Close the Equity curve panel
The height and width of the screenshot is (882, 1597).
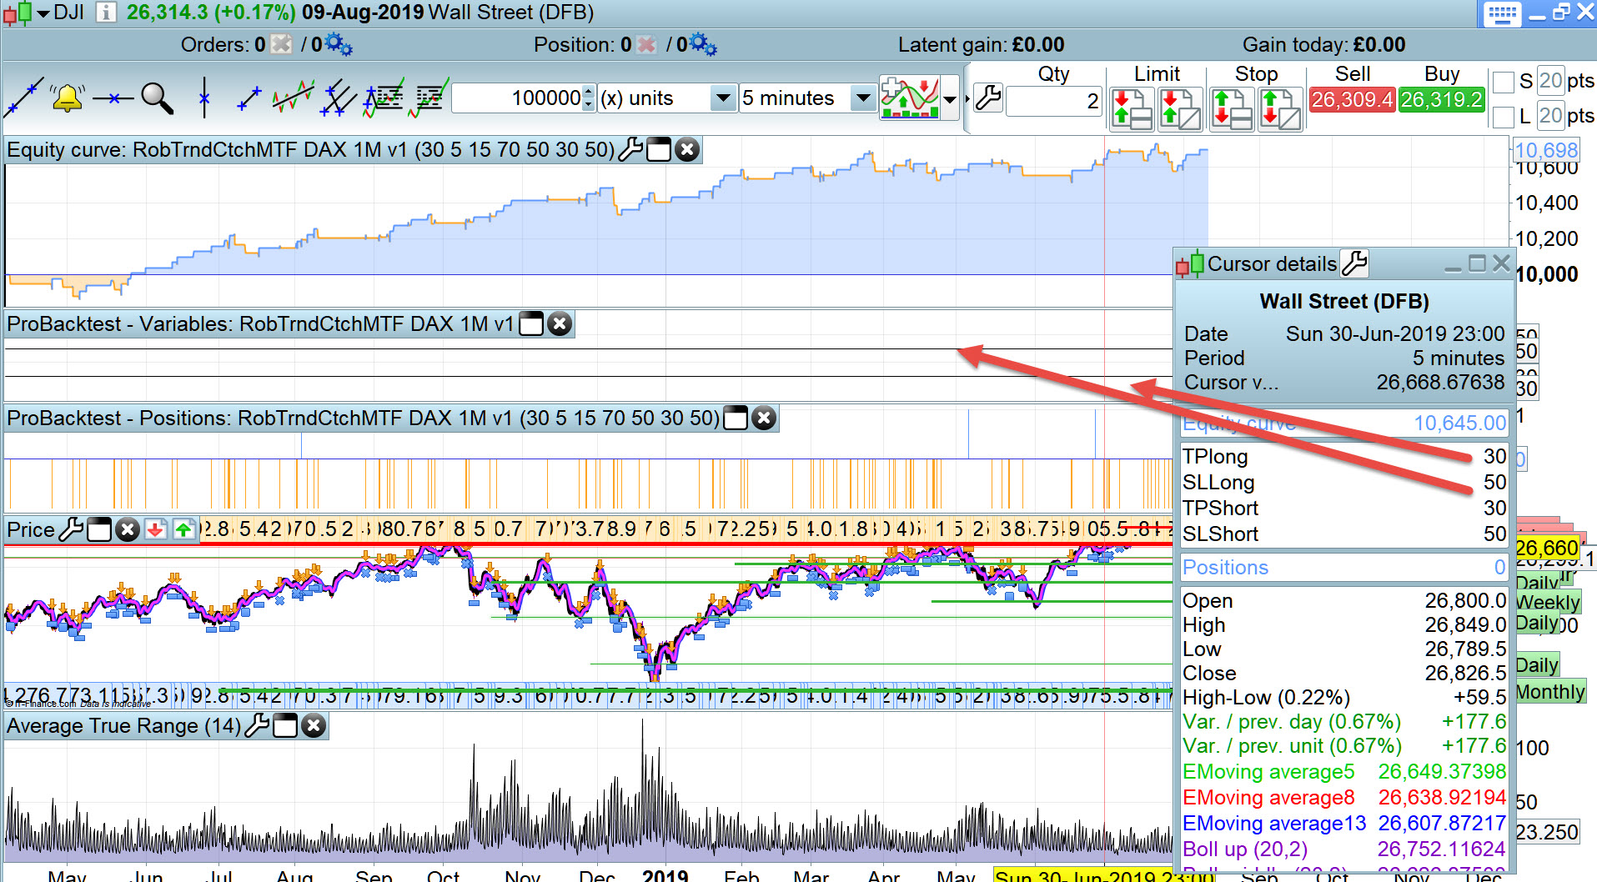687,150
